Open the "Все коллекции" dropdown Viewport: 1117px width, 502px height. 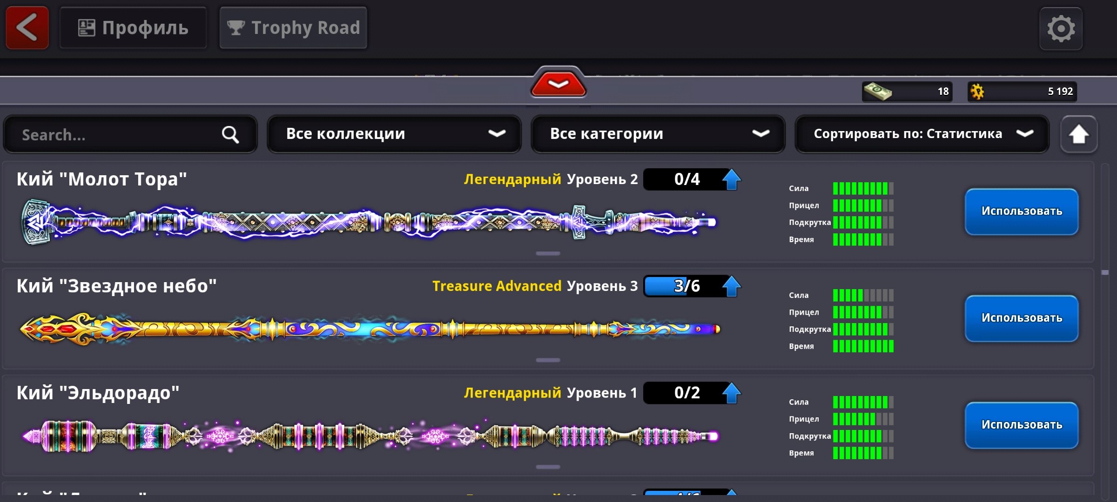pos(394,134)
